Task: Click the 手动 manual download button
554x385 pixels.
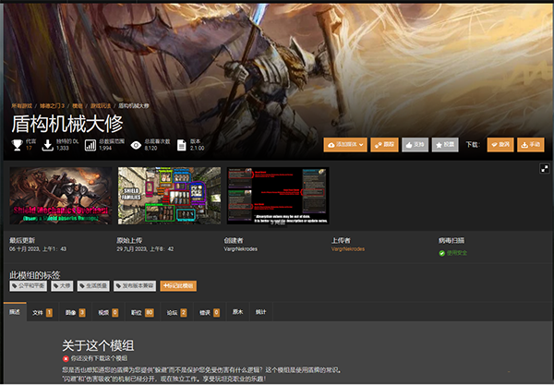Action: click(531, 145)
